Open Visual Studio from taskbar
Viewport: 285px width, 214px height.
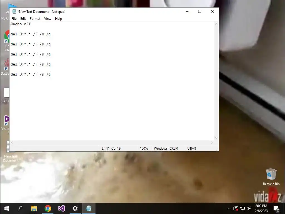(x=62, y=208)
